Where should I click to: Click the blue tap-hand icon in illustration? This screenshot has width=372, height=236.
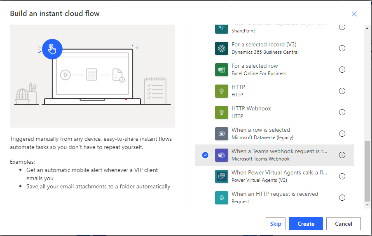pos(52,49)
